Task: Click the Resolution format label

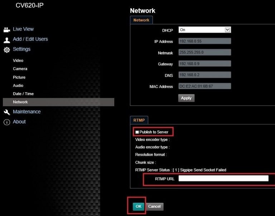Action: (151, 155)
